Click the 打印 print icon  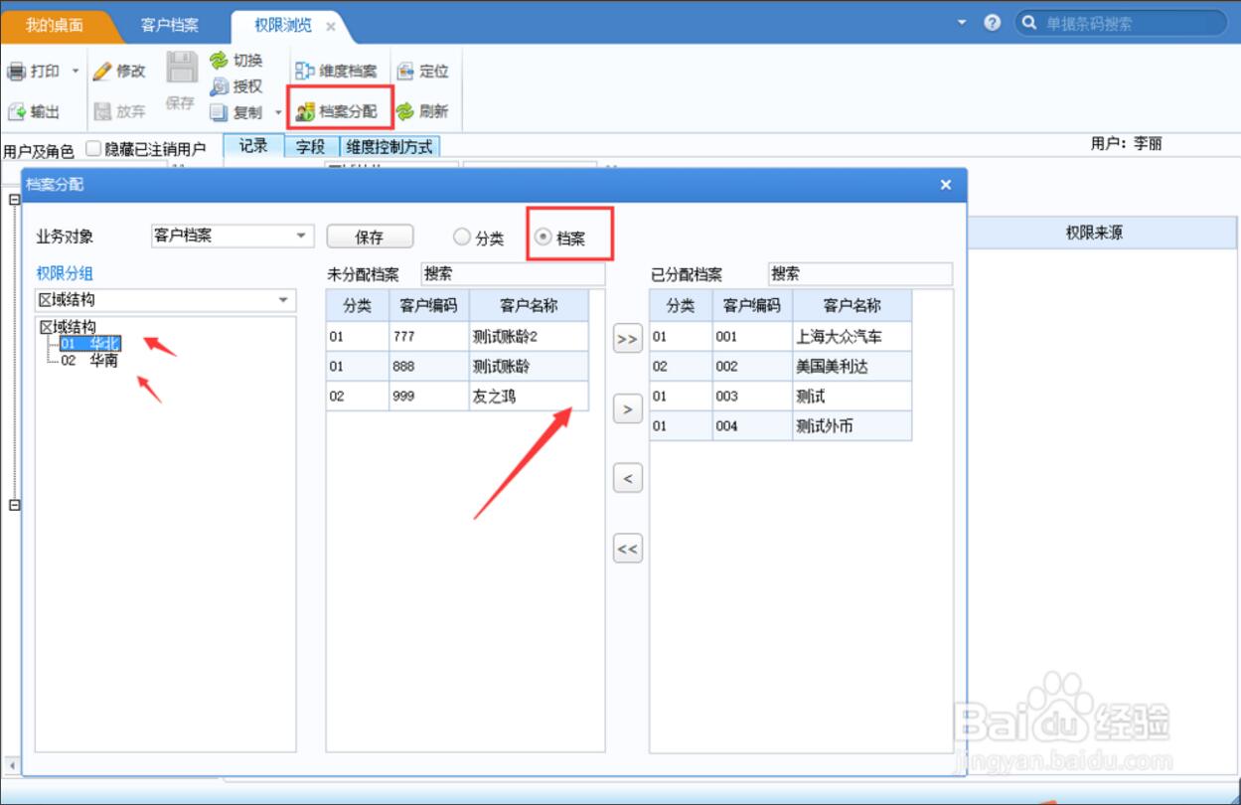[17, 72]
